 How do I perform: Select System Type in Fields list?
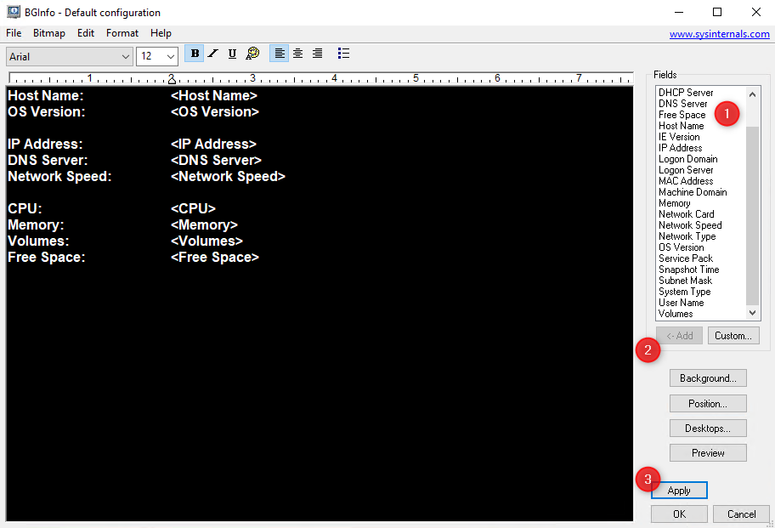click(685, 292)
